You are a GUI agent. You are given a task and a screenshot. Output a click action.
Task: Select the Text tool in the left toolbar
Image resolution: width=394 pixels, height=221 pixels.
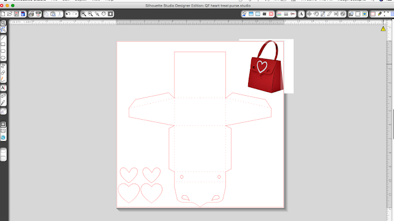[3, 88]
